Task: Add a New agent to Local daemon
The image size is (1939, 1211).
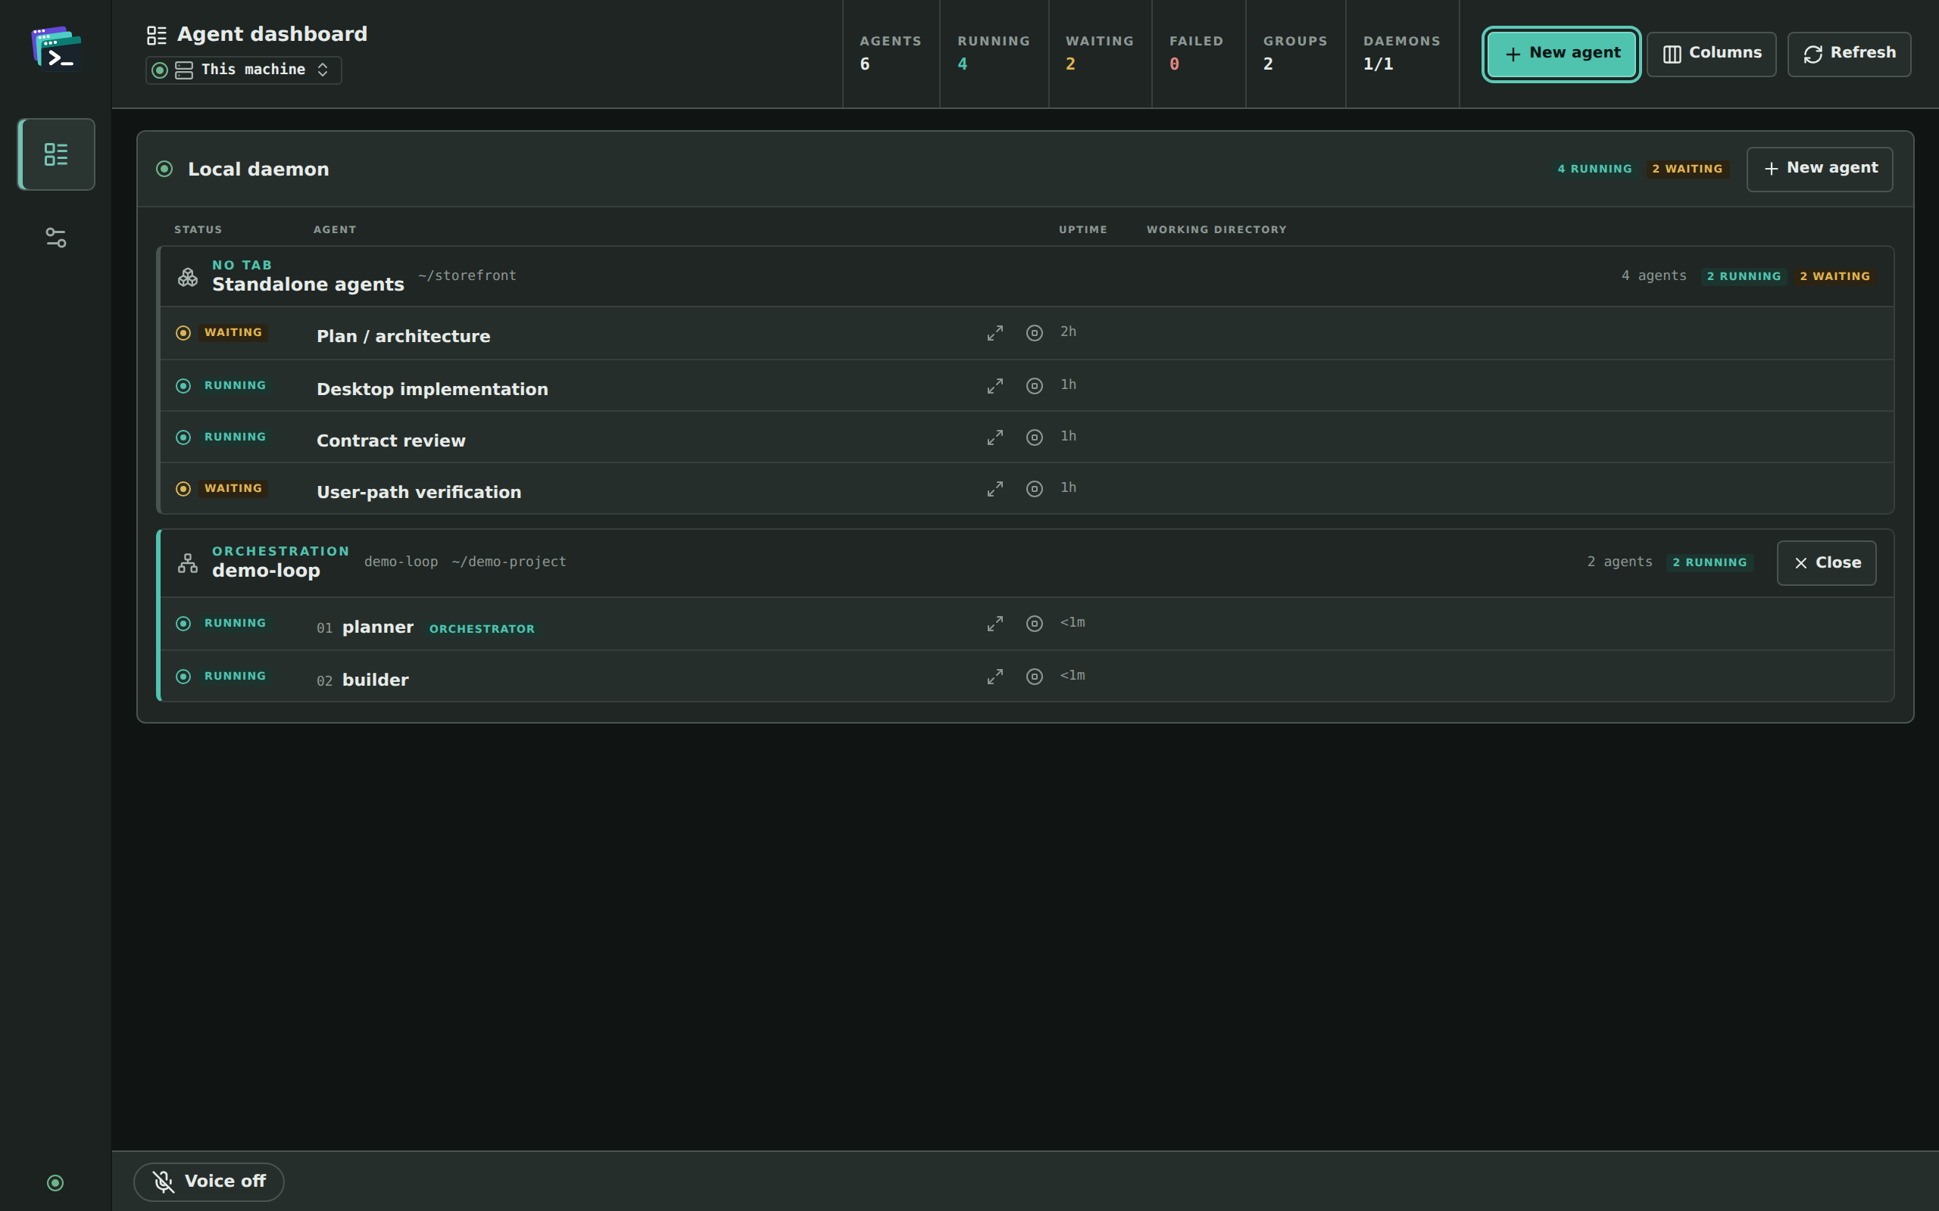Action: point(1819,168)
